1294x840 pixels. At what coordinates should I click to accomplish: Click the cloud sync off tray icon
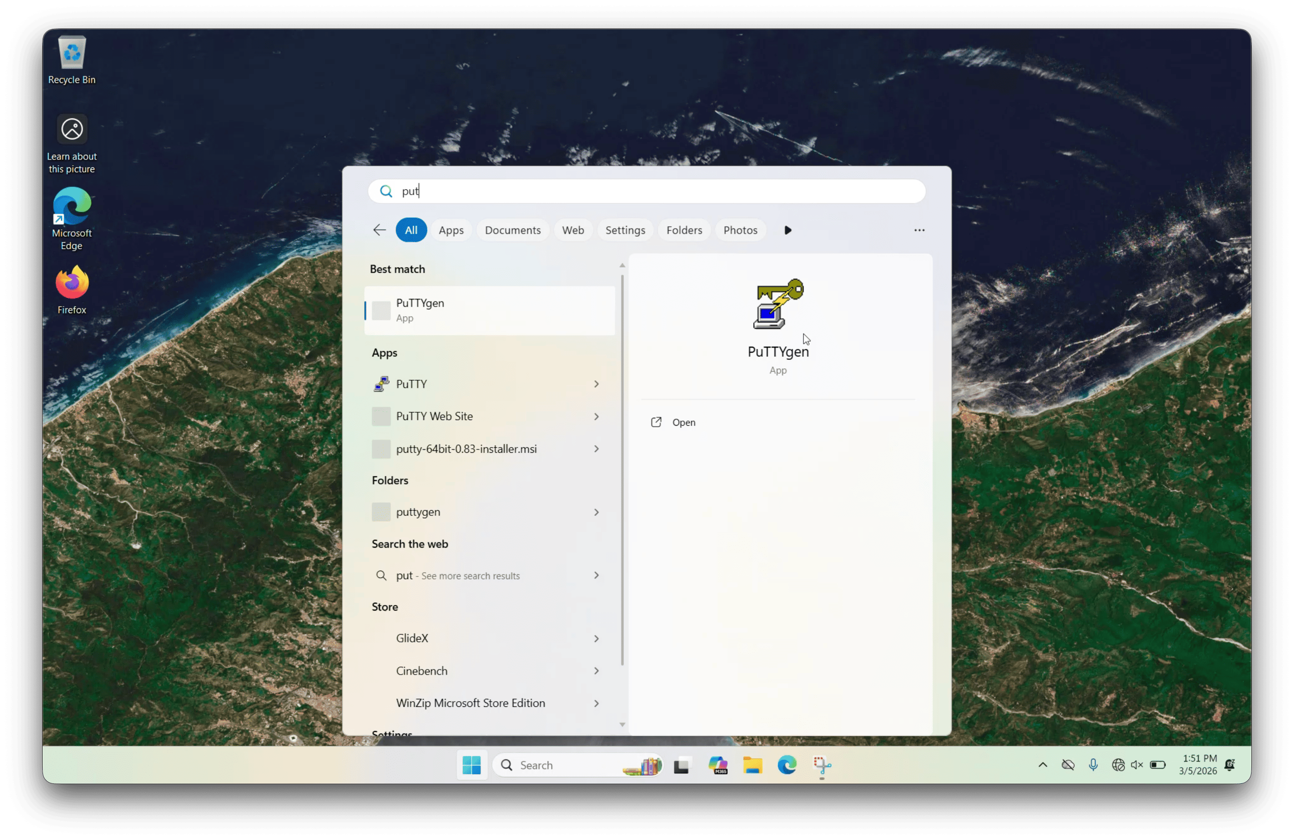(x=1068, y=765)
